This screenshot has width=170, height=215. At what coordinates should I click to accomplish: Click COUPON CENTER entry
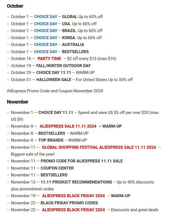pyautogui.click(x=57, y=168)
